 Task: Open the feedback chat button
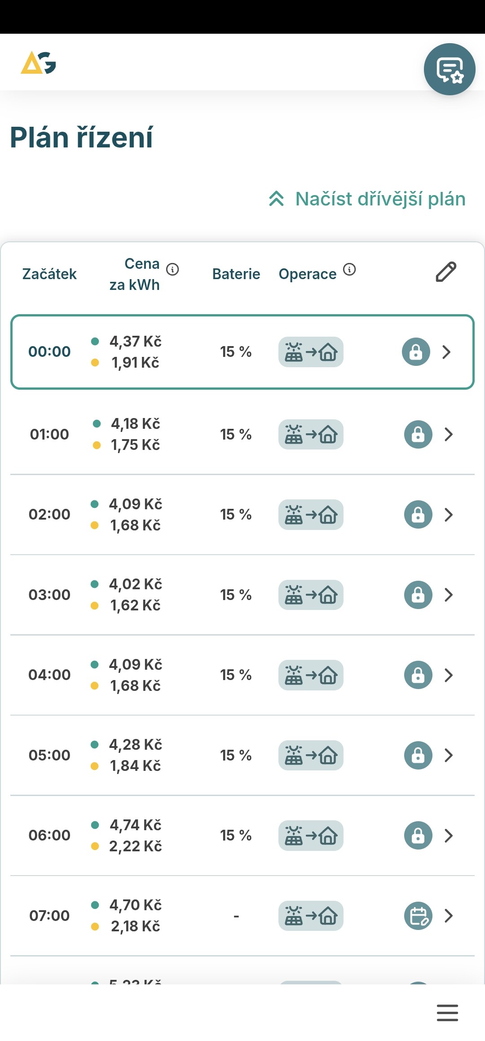(x=450, y=69)
